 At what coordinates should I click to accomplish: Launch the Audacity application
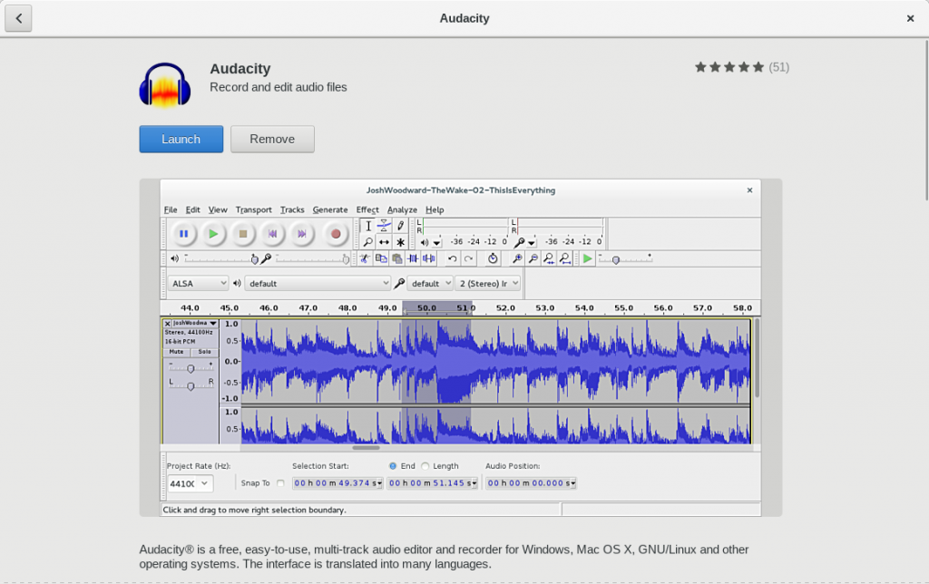pyautogui.click(x=181, y=139)
